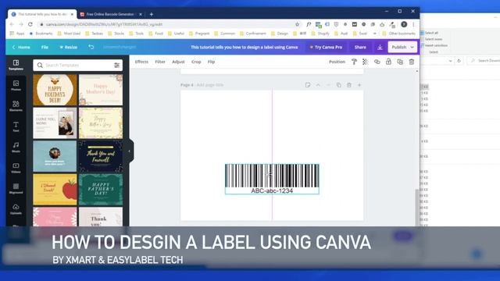Click the Duplicate icon in top toolbar
This screenshot has height=281, width=500.
click(x=400, y=62)
